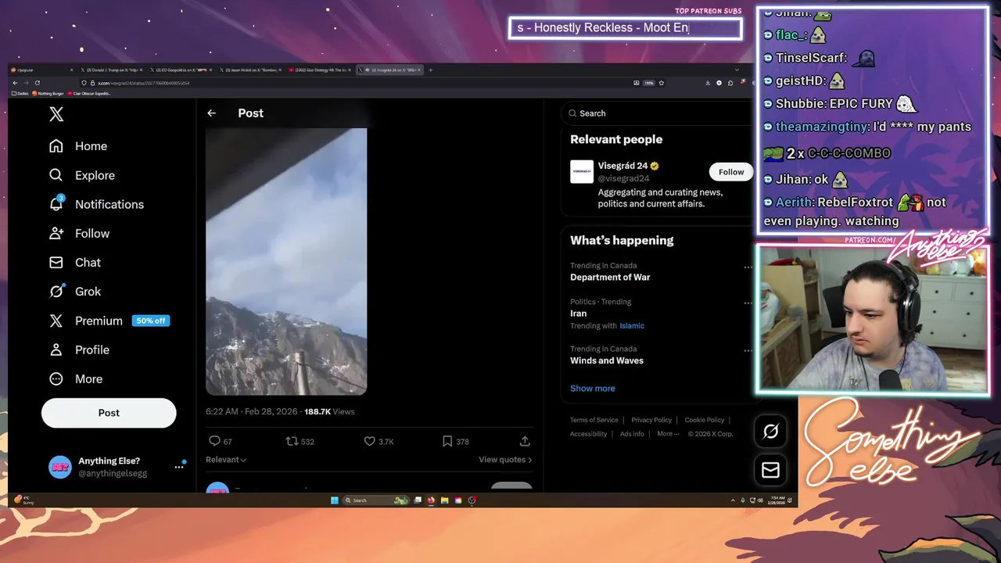Viewport: 1001px width, 563px height.
Task: Open the View quotes link
Action: coord(505,460)
